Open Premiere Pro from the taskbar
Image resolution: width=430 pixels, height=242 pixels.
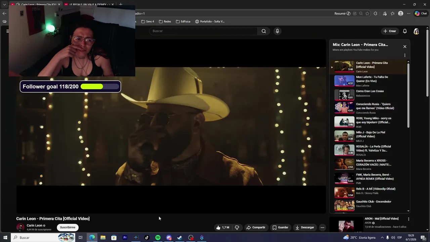pyautogui.click(x=125, y=238)
